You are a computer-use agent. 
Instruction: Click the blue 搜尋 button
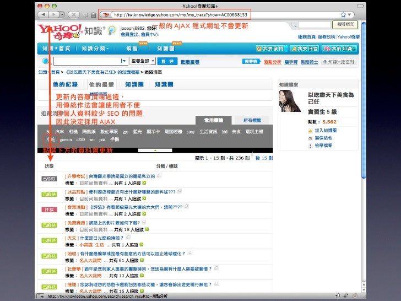click(167, 61)
